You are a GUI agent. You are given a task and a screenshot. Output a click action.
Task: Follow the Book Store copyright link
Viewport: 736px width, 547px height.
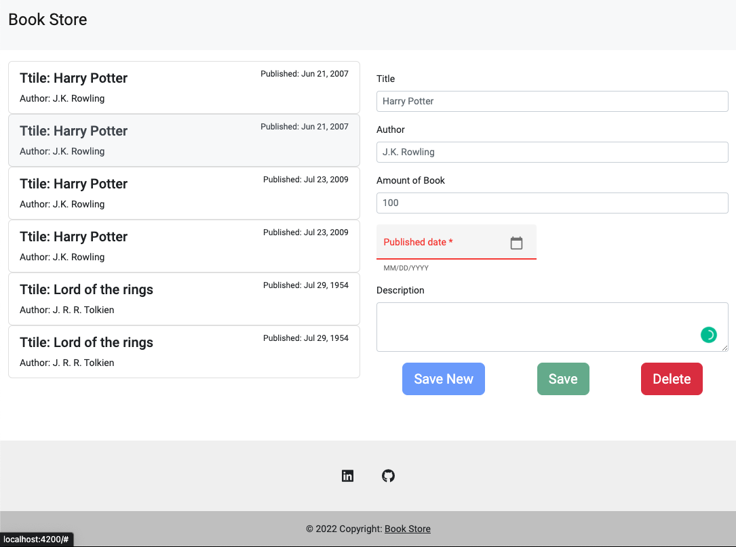tap(408, 529)
